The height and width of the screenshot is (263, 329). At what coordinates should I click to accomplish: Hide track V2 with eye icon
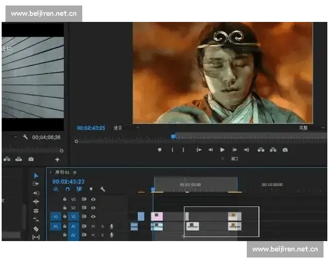click(93, 208)
